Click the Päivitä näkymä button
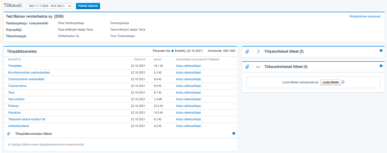Viewport: 387px width, 153px height. 88,6
